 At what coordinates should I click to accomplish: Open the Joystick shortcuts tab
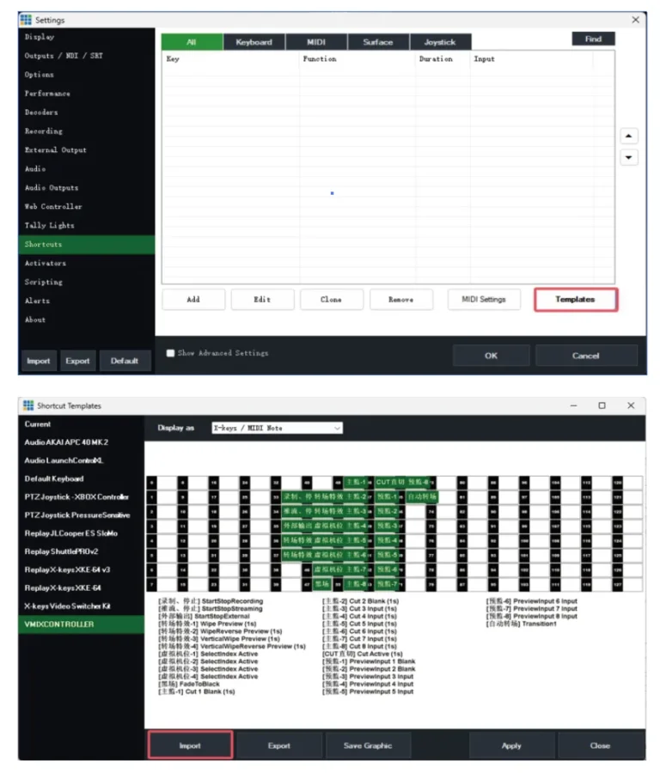coord(440,42)
